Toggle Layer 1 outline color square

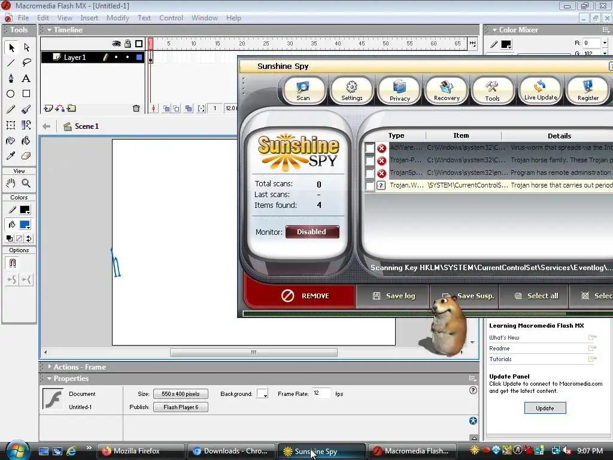click(139, 57)
